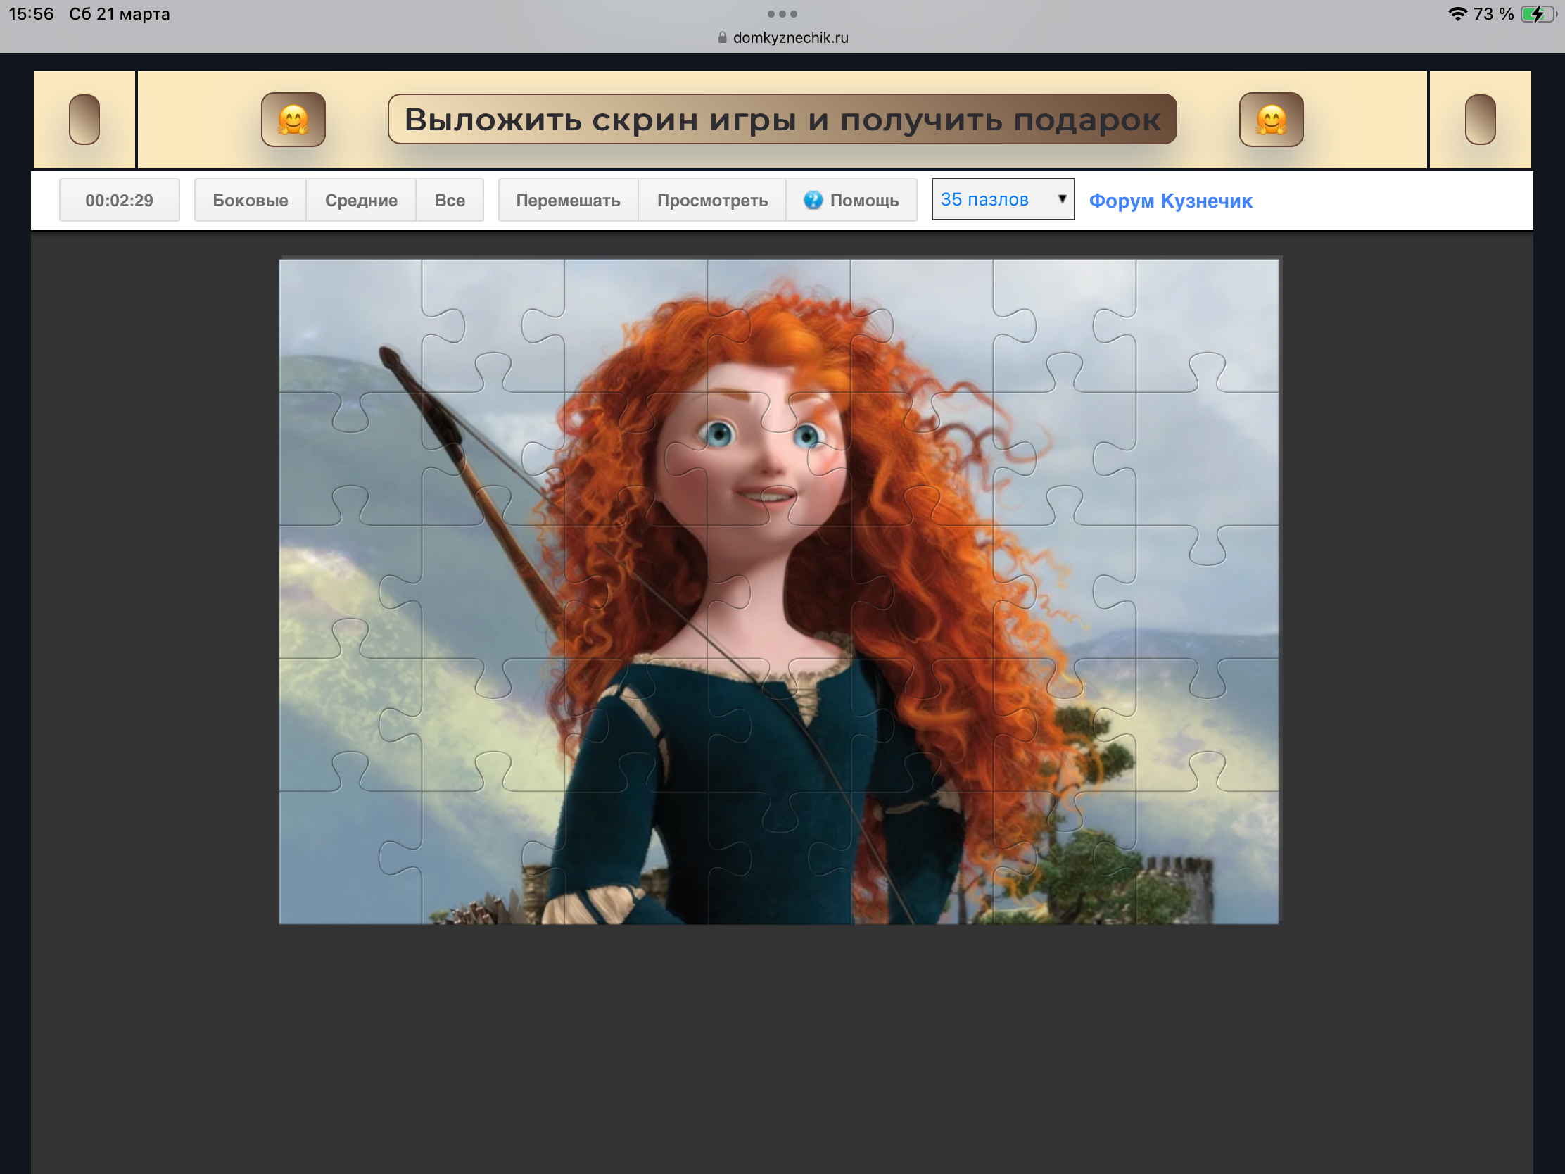Preview image with Просмотреть
This screenshot has width=1565, height=1174.
tap(711, 201)
